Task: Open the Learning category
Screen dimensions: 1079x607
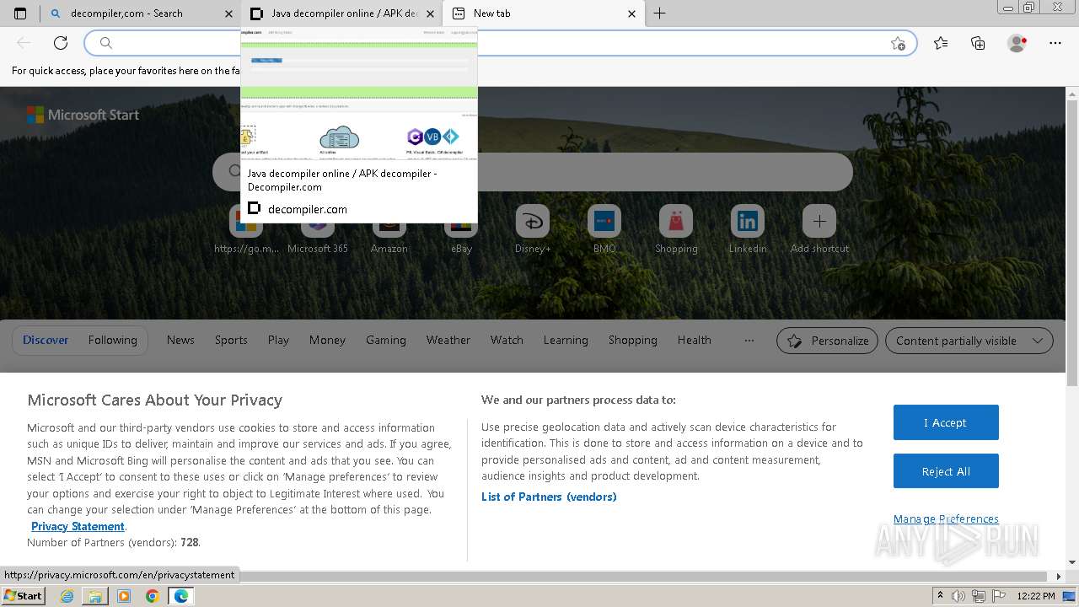Action: pos(566,340)
